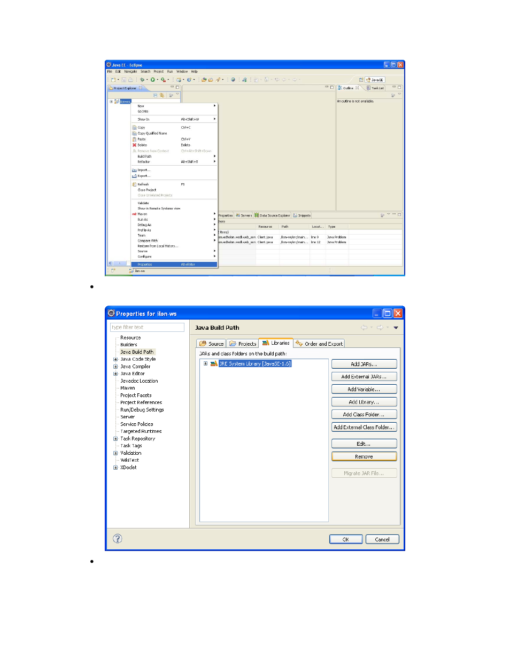This screenshot has width=510, height=660.
Task: Select Copy Qualified Name in context menu
Action: pos(174,134)
